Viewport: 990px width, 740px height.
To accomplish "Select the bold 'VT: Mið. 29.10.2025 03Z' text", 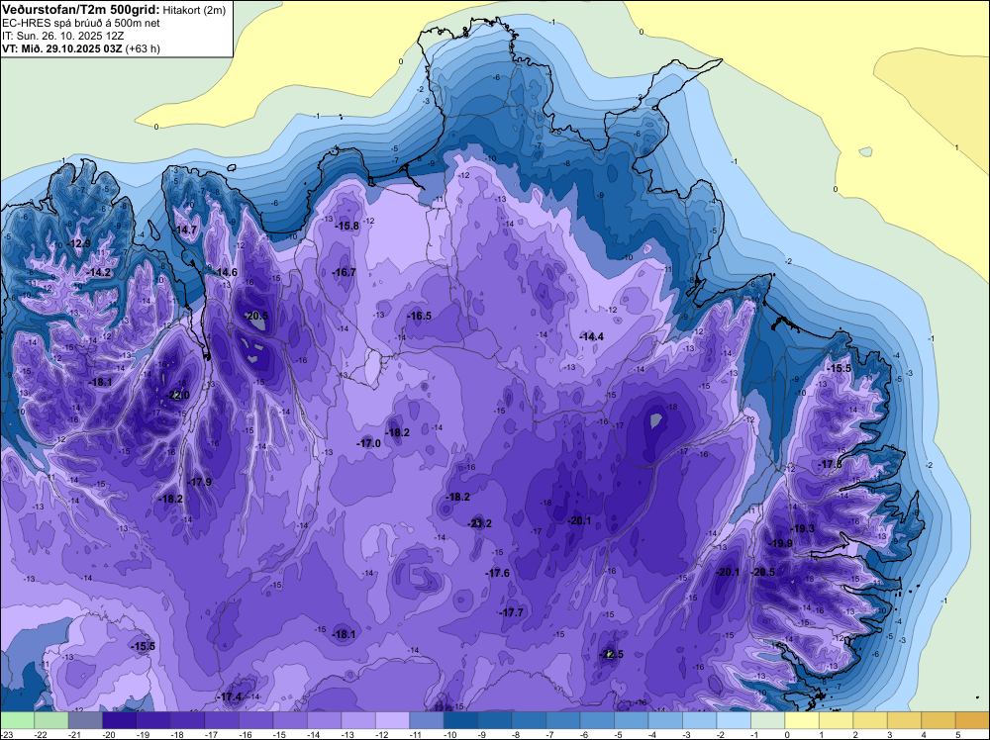I will 61,48.
